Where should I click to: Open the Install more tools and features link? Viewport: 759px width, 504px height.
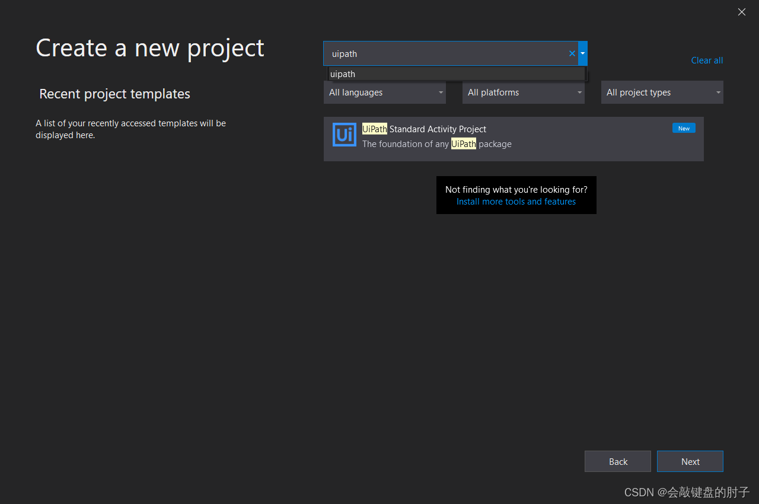point(516,202)
